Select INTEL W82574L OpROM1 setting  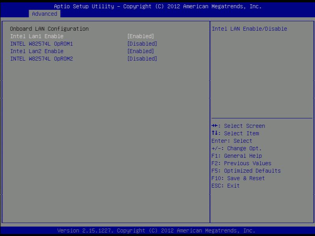tap(41, 44)
